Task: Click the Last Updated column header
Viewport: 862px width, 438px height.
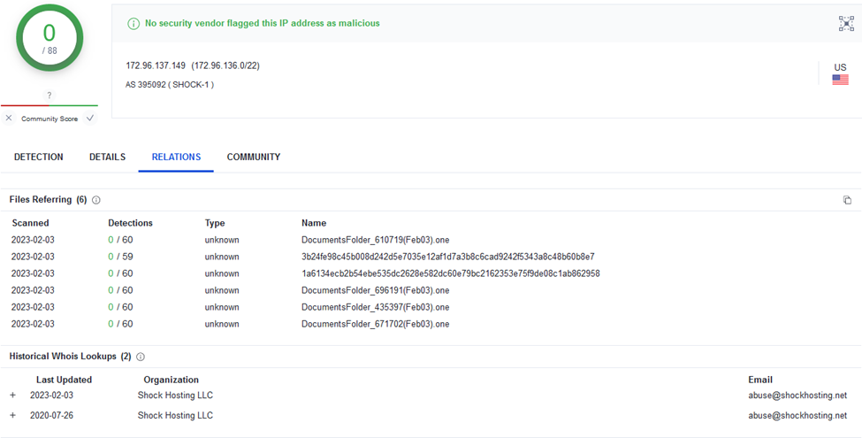Action: click(x=64, y=380)
